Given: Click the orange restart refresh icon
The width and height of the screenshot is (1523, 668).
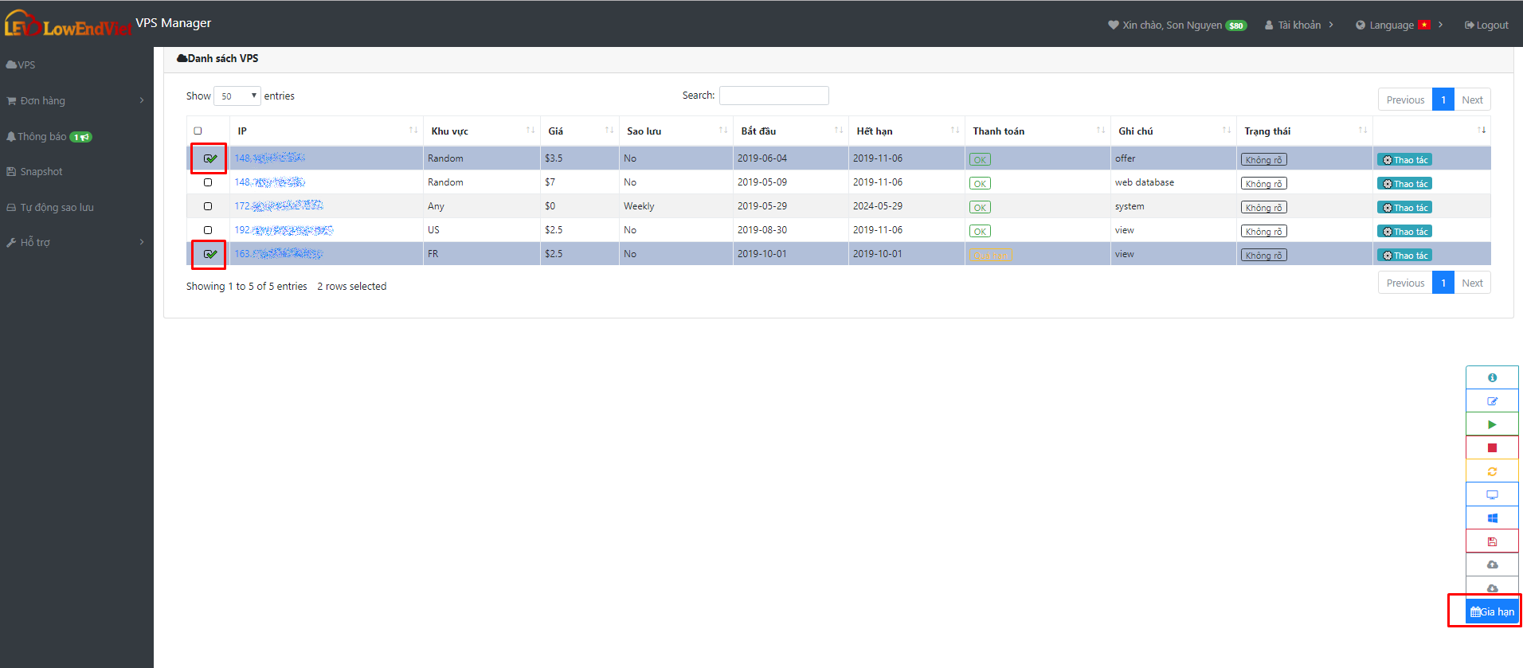Looking at the screenshot, I should pyautogui.click(x=1492, y=471).
